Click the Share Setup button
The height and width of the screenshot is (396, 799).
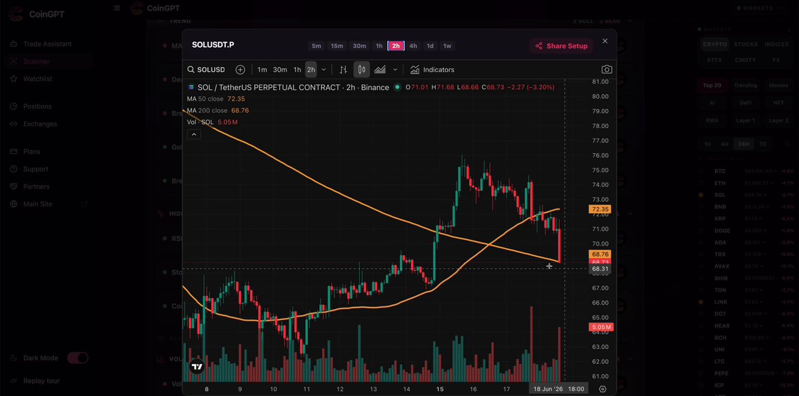click(x=561, y=46)
